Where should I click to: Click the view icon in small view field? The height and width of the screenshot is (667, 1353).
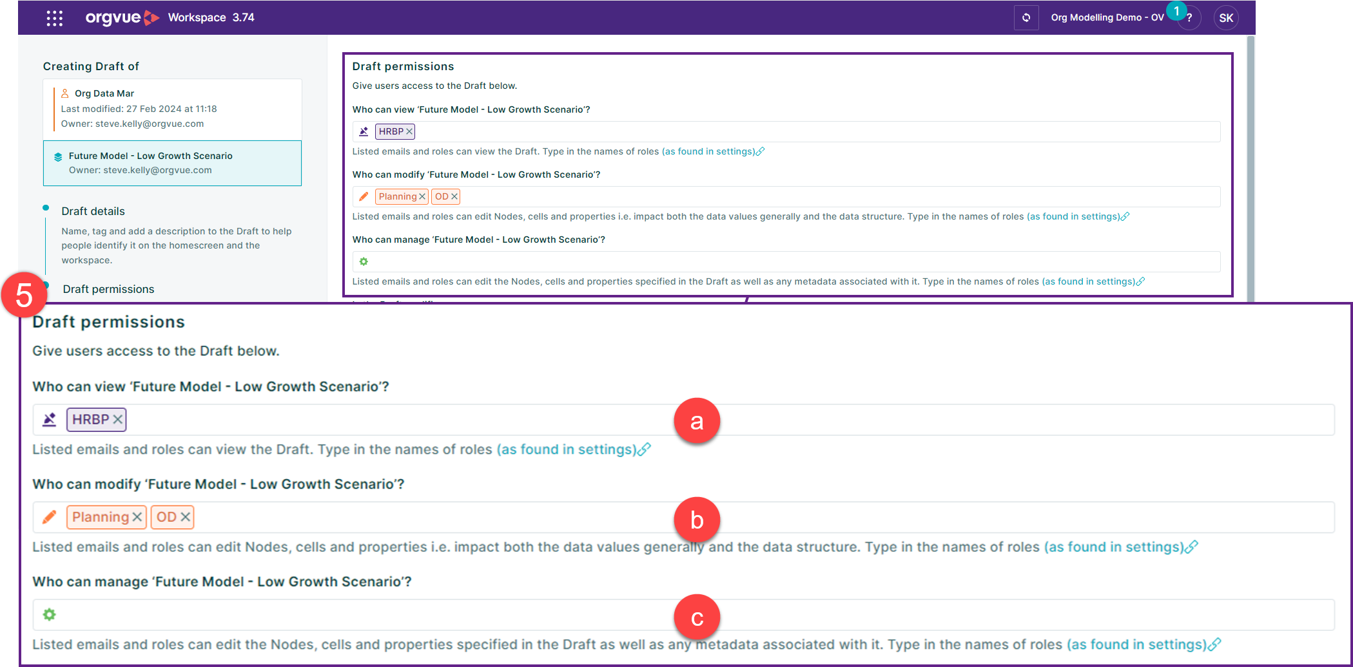pos(364,131)
